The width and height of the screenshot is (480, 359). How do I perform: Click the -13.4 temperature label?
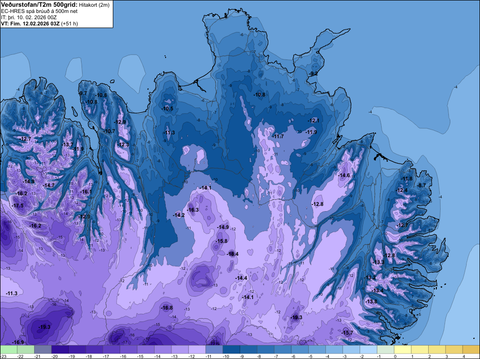pyautogui.click(x=378, y=291)
